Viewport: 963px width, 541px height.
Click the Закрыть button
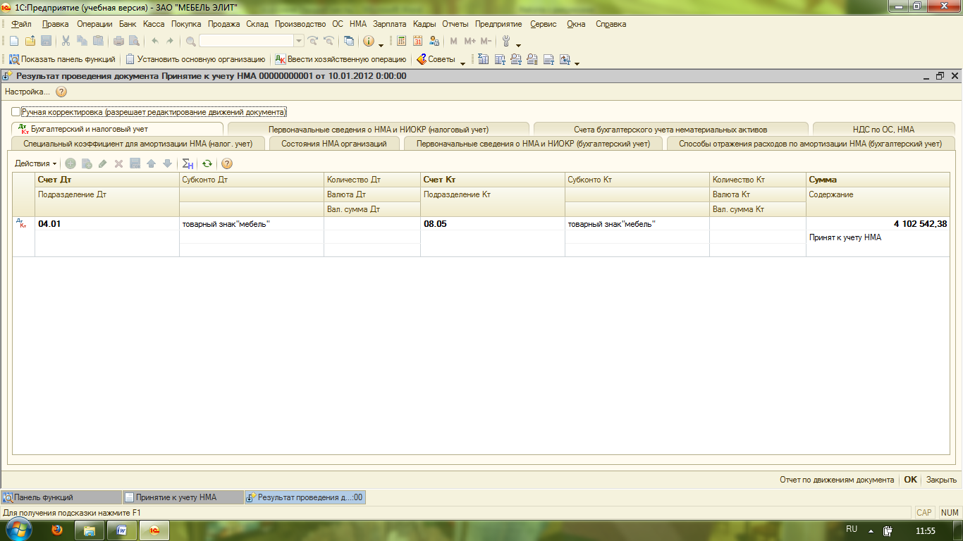click(x=941, y=480)
